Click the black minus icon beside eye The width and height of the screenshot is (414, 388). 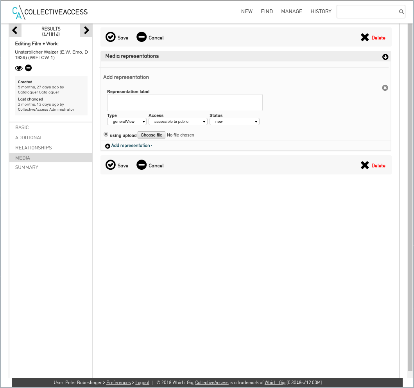tap(29, 68)
